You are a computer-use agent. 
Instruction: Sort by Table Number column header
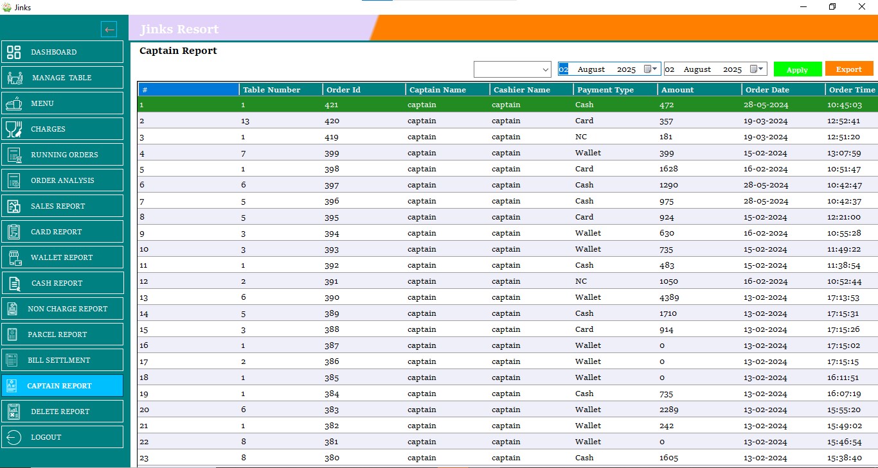tap(281, 90)
